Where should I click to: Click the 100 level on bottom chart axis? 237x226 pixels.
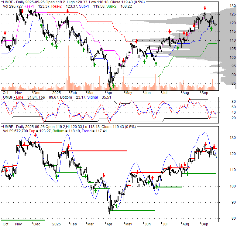pyautogui.click(x=233, y=186)
